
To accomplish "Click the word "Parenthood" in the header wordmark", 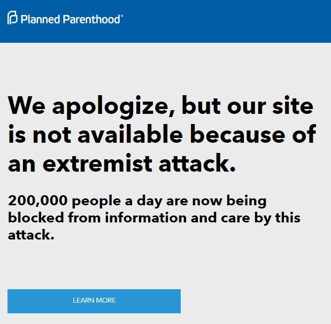I will point(93,19).
